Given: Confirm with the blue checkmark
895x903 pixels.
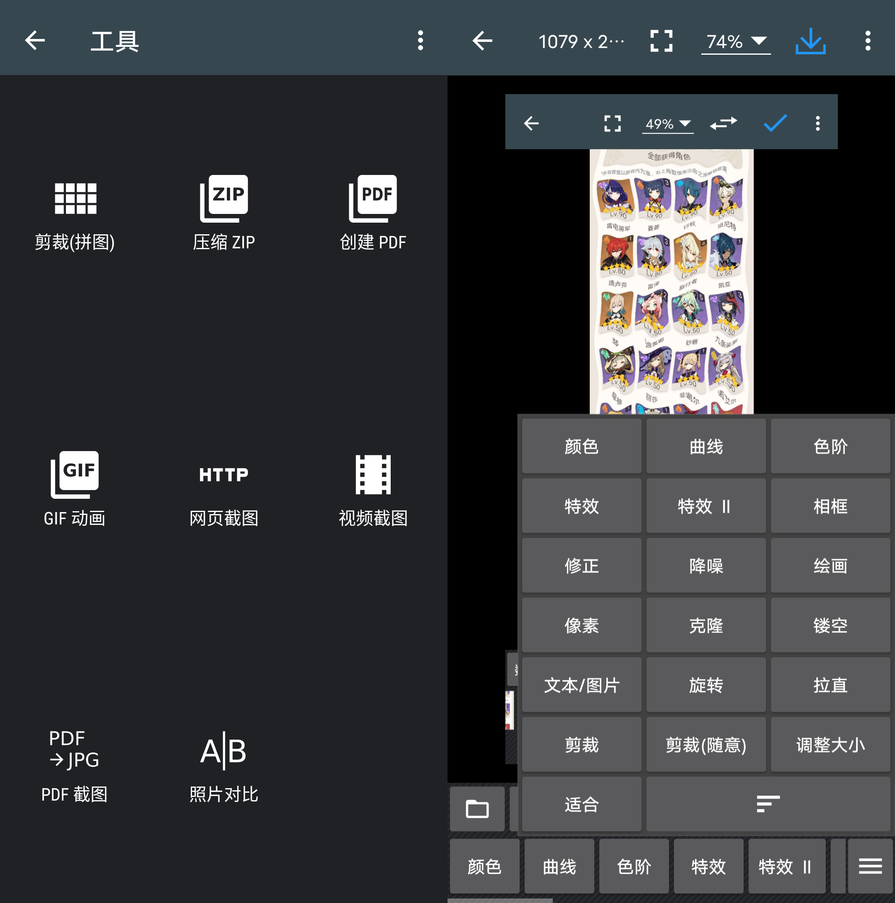Looking at the screenshot, I should [x=775, y=124].
